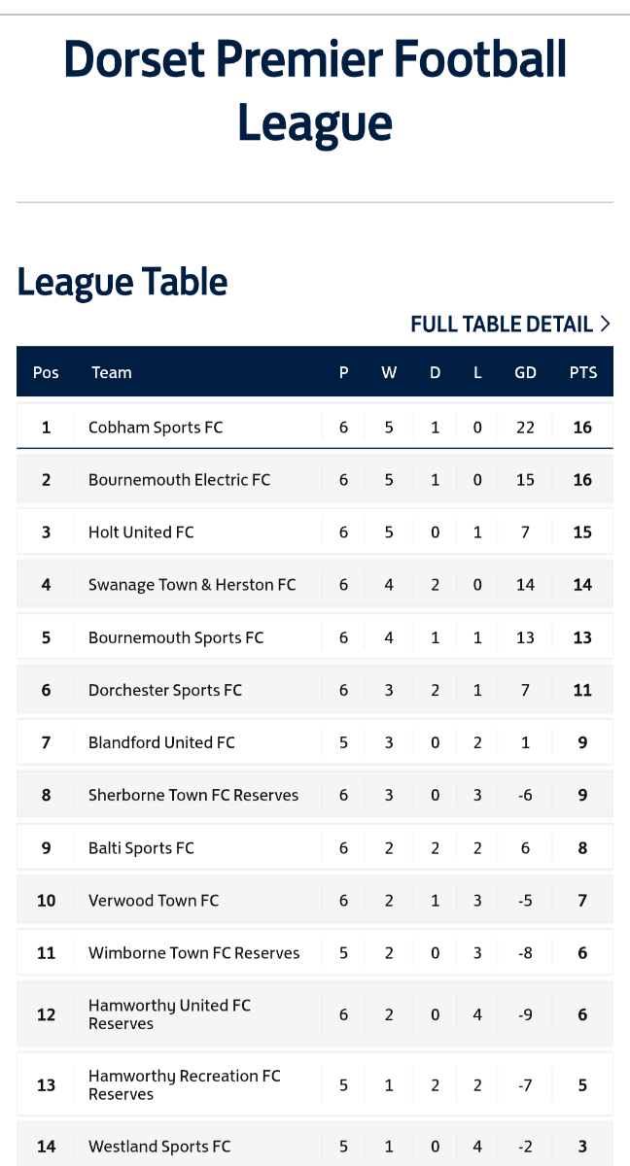Viewport: 630px width, 1166px height.
Task: Select Bournemouth Sports FC in table
Action: (176, 637)
